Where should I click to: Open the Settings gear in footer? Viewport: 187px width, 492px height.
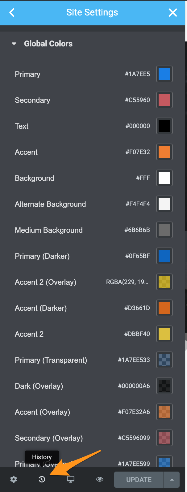point(14,479)
